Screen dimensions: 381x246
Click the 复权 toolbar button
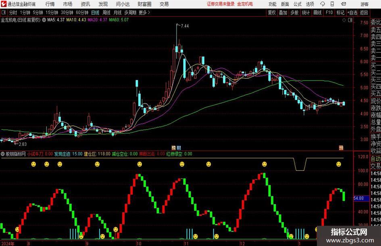[272, 13]
